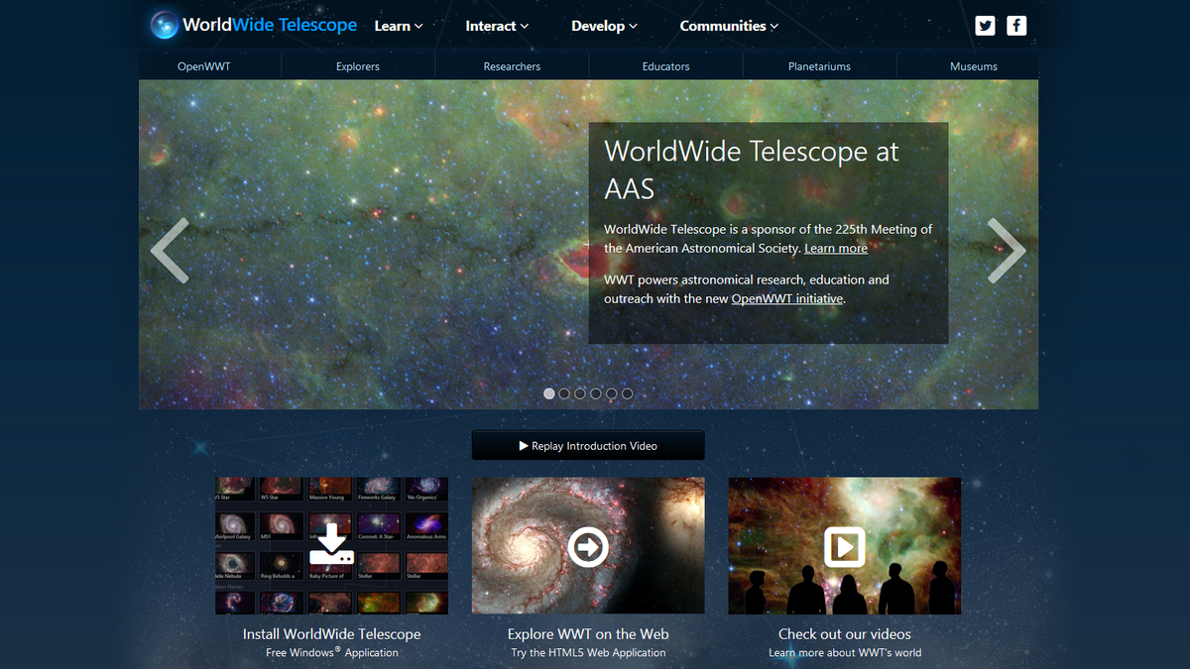Click the 'Check out our videos' link
Viewport: 1190px width, 669px height.
[x=845, y=634]
